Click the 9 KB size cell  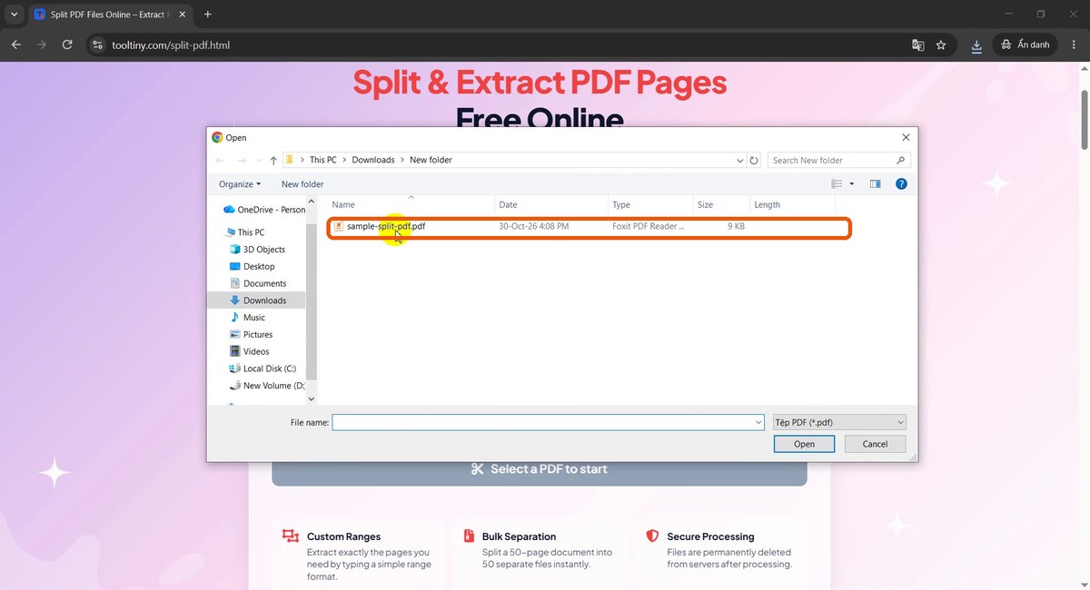[736, 226]
